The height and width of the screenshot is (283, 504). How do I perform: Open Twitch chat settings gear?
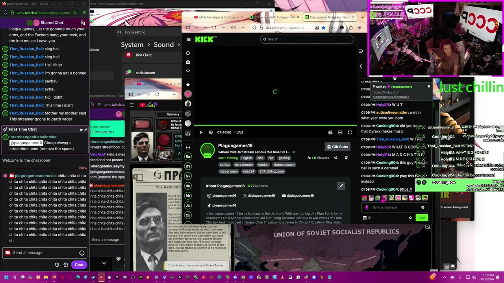click(66, 265)
